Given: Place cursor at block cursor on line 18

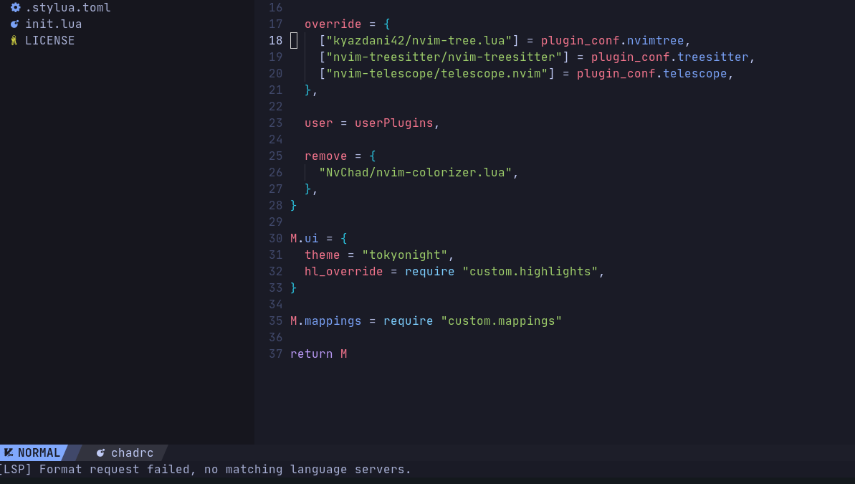Looking at the screenshot, I should [294, 40].
